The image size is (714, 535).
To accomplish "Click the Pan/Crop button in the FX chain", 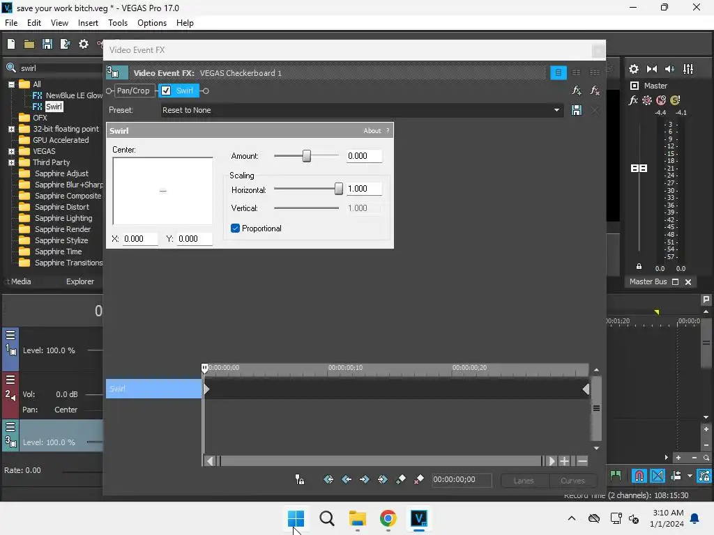I will pyautogui.click(x=133, y=91).
